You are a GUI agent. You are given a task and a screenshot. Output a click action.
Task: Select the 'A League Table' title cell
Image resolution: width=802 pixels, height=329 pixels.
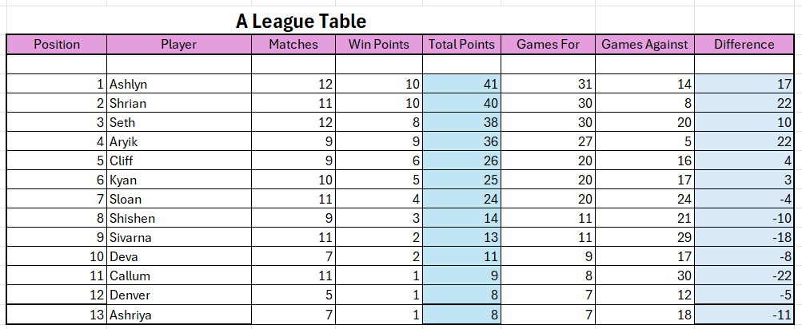[x=301, y=22]
